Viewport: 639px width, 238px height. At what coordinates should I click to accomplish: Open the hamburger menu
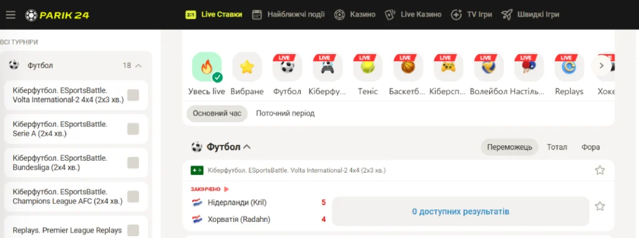11,15
